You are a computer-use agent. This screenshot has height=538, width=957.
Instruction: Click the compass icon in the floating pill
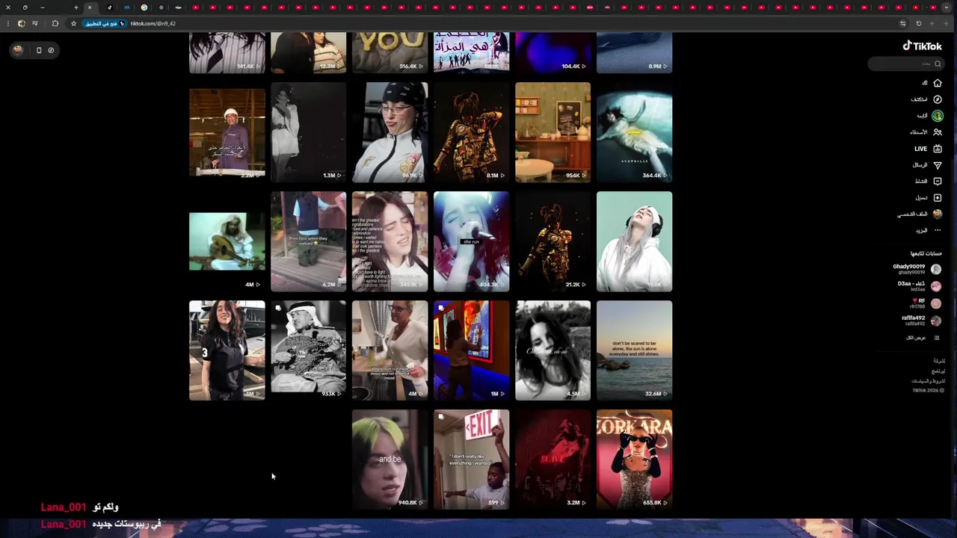[x=51, y=50]
